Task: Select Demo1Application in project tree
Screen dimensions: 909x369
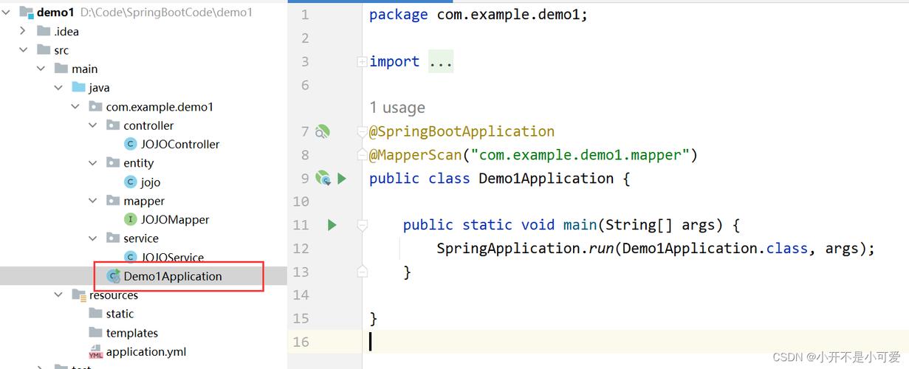Action: point(172,276)
